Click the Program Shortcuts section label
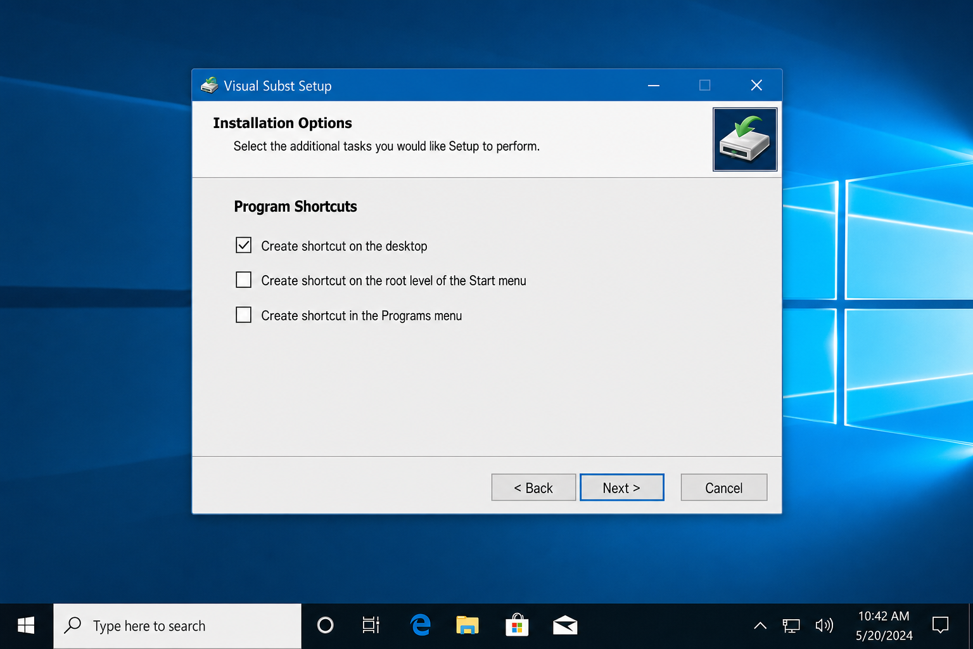The height and width of the screenshot is (649, 973). point(295,207)
